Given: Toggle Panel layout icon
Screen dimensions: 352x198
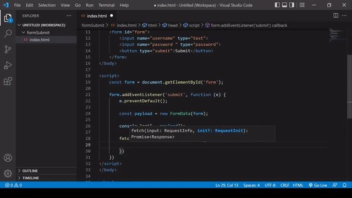Looking at the screenshot, I should (x=284, y=5).
